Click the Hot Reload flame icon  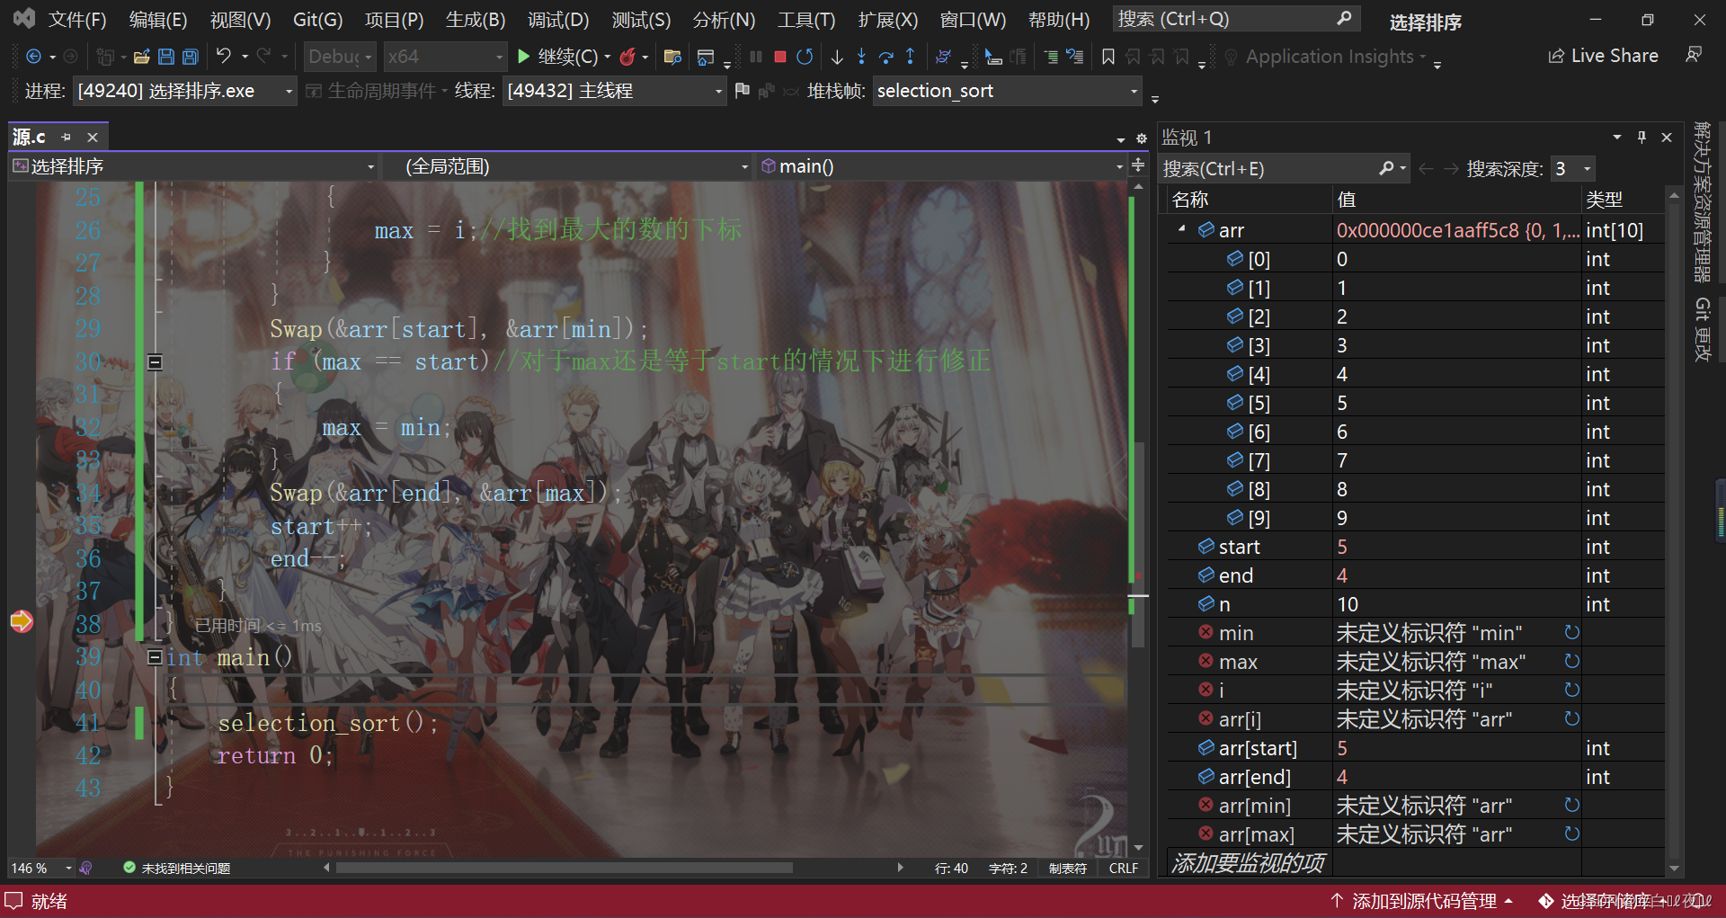627,57
